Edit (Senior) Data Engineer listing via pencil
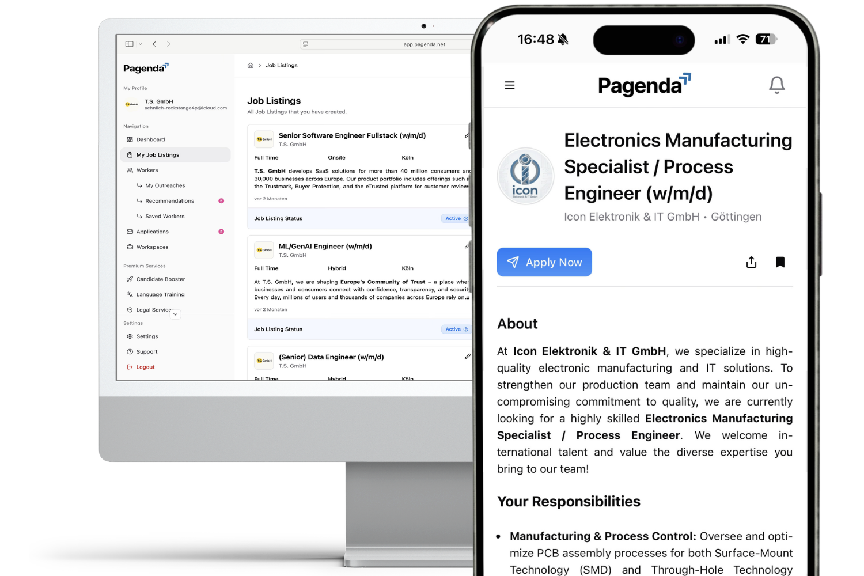864x576 pixels. (467, 357)
